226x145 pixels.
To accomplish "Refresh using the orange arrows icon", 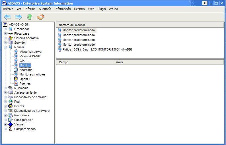I will 41,17.
